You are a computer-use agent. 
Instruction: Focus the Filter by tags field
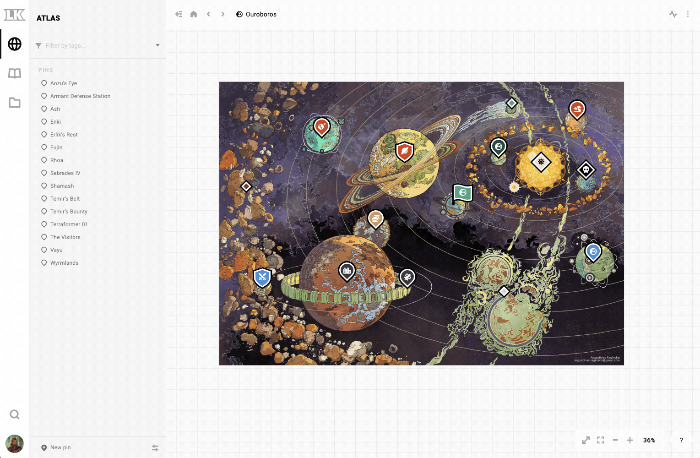tap(98, 45)
